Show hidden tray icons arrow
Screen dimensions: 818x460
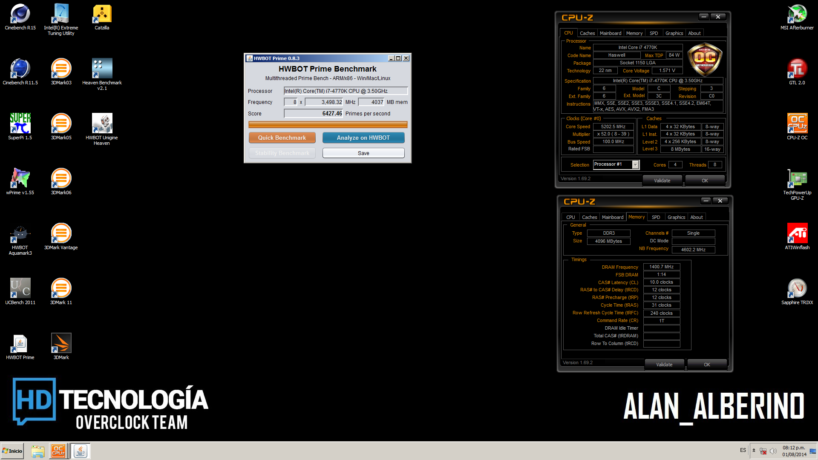point(754,451)
